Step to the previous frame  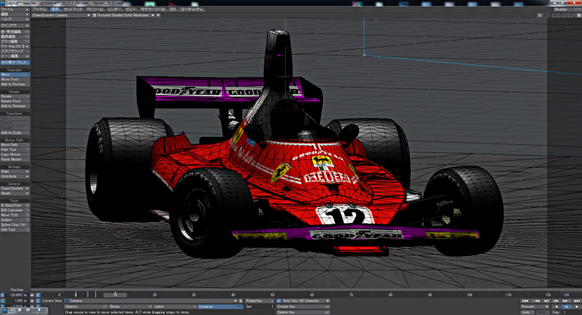tap(546, 301)
